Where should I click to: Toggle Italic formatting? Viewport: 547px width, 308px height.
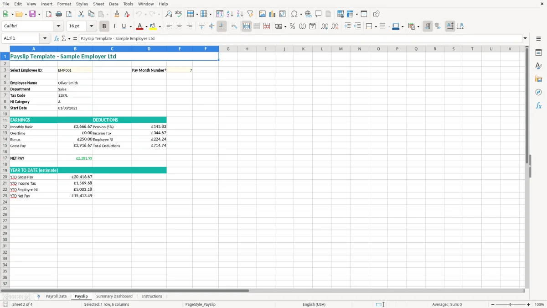(x=114, y=26)
